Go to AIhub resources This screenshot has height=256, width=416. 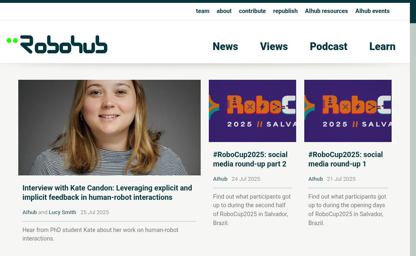coord(326,11)
